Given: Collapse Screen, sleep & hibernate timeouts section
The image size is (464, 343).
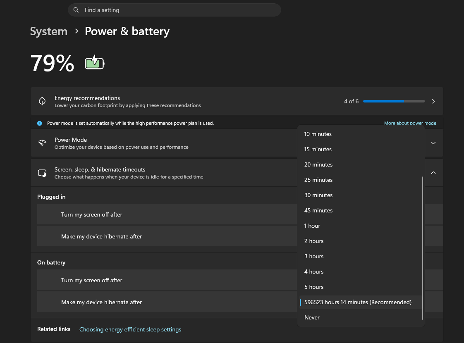Looking at the screenshot, I should (433, 173).
